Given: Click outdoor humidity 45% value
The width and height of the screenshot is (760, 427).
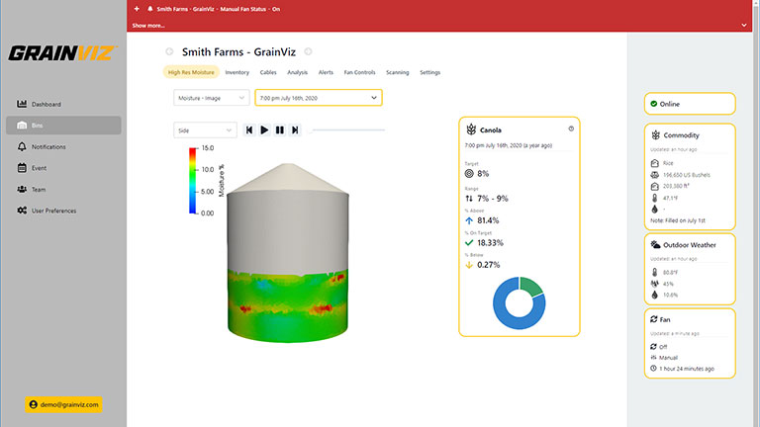Looking at the screenshot, I should [x=668, y=284].
